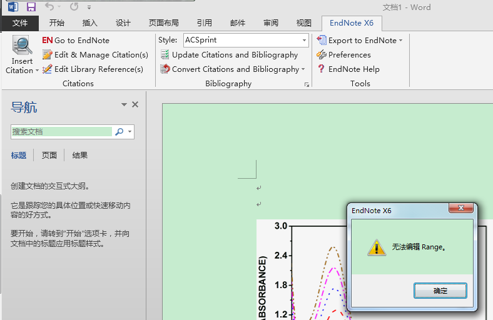Click the Export to EndNote icon
493x320 pixels.
pos(322,40)
